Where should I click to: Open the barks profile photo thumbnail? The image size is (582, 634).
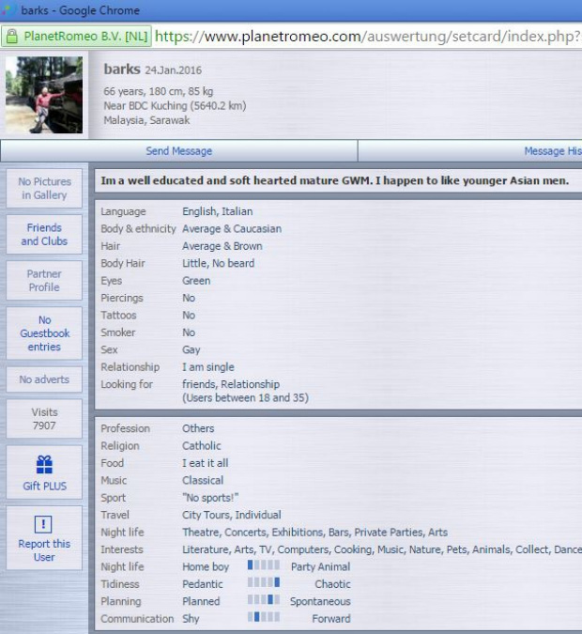click(x=44, y=96)
